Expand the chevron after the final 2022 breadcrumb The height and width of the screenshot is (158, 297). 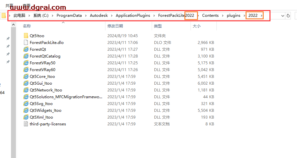pos(261,16)
